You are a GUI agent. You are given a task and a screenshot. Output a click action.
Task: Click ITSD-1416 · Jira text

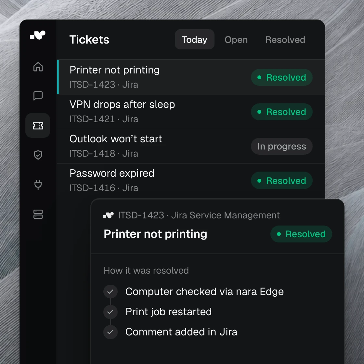104,188
